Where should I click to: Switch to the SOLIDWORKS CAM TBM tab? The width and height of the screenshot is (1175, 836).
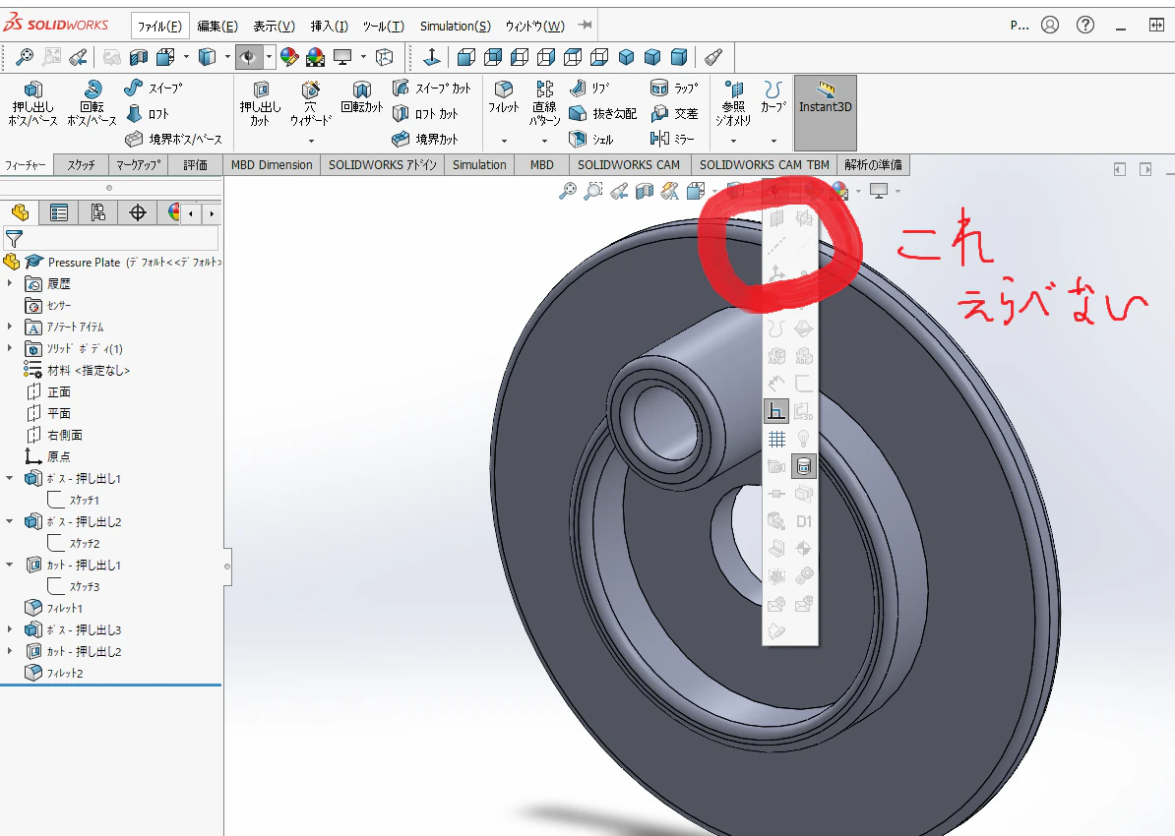765,165
